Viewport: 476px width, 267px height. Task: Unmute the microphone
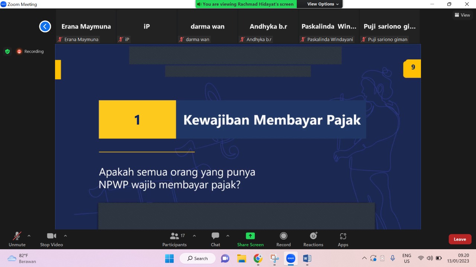(17, 239)
